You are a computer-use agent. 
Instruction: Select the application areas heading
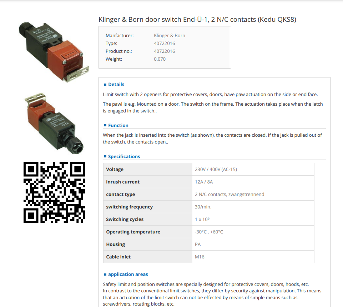[x=128, y=275]
